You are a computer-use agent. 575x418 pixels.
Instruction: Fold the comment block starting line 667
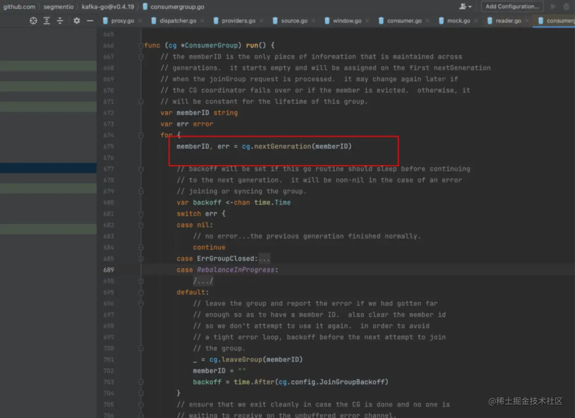pos(141,57)
